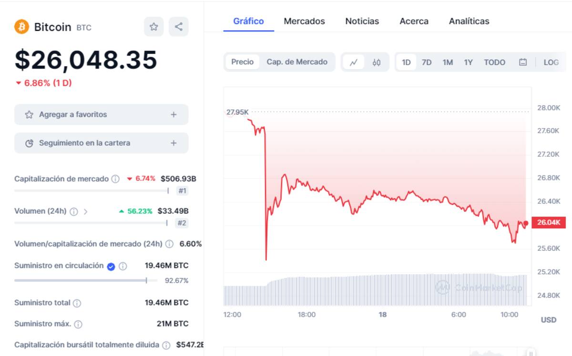This screenshot has width=572, height=356.
Task: Open the Mercados tab
Action: 304,21
